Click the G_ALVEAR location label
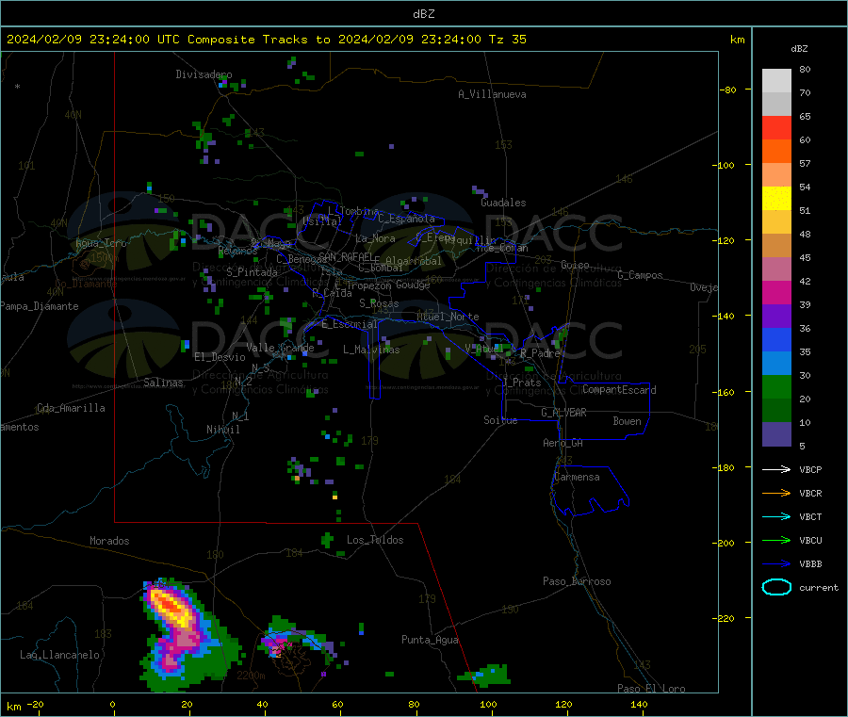Screen dimensions: 848x717 [563, 413]
